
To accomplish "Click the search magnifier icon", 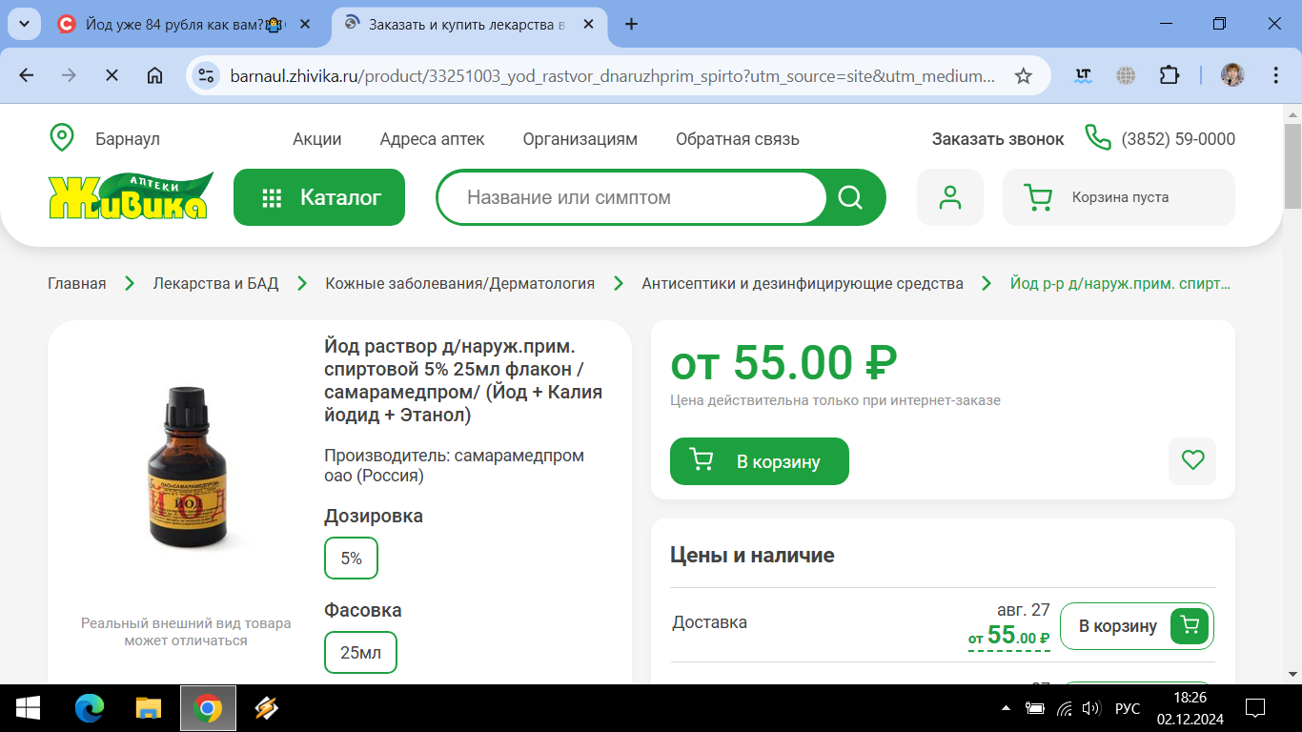I will [849, 197].
